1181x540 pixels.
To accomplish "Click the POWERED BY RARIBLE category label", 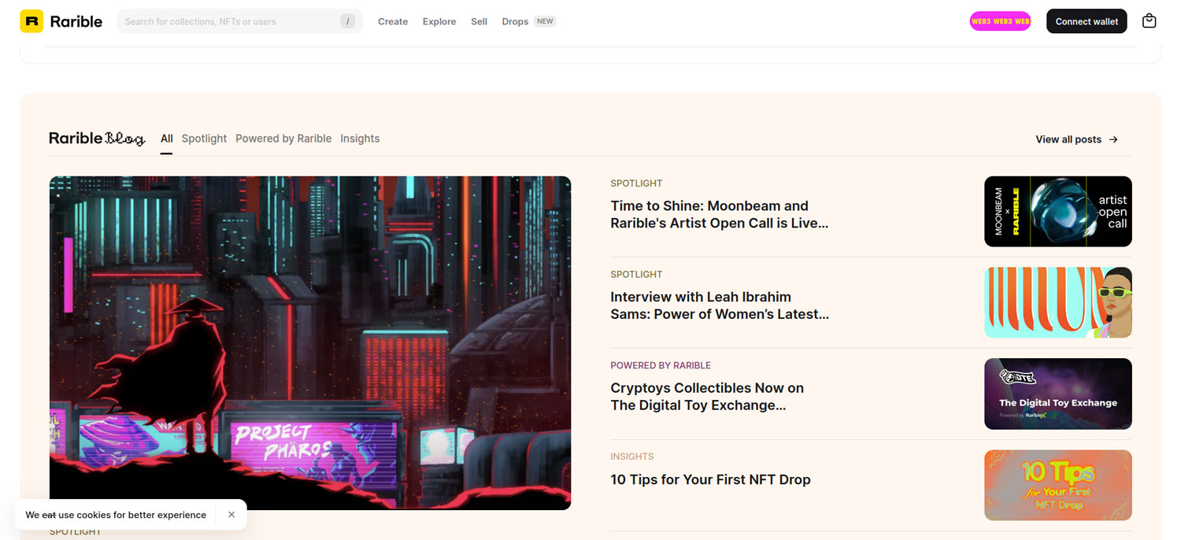I will [661, 365].
